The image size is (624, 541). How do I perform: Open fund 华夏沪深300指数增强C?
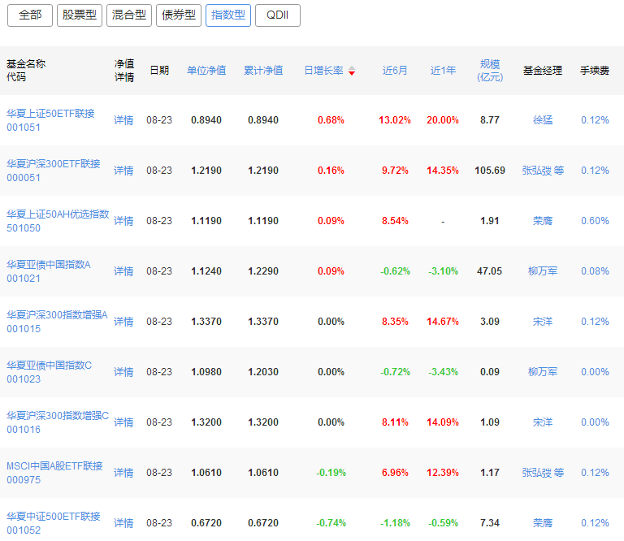tap(58, 415)
